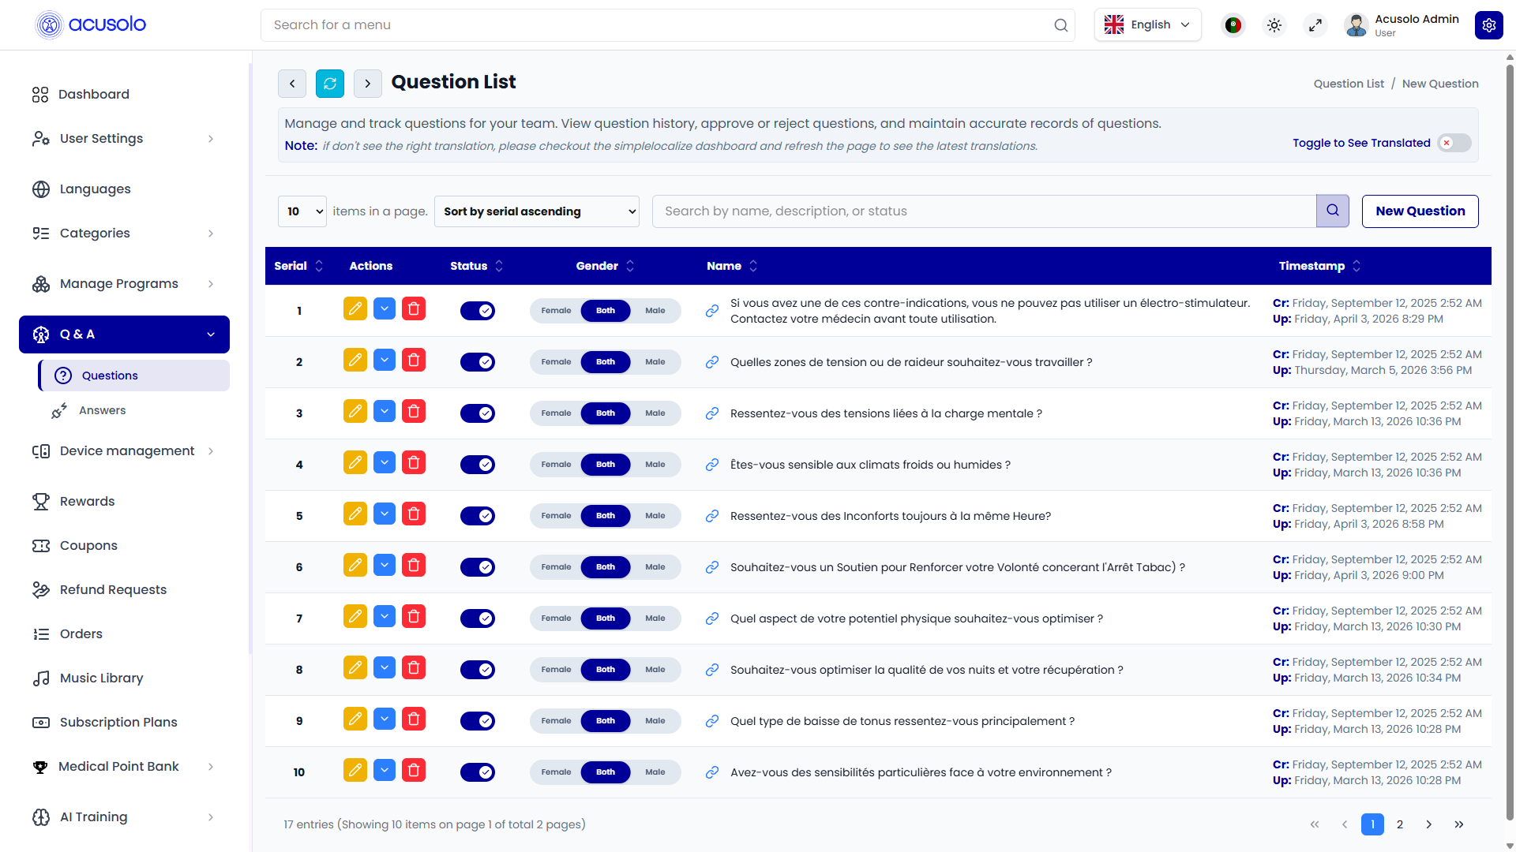Go to next page with single chevron
The image size is (1516, 852).
click(x=1429, y=824)
